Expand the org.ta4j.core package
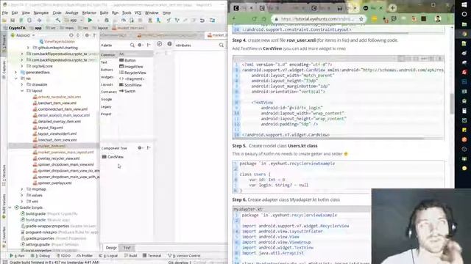 pyautogui.click(x=22, y=66)
